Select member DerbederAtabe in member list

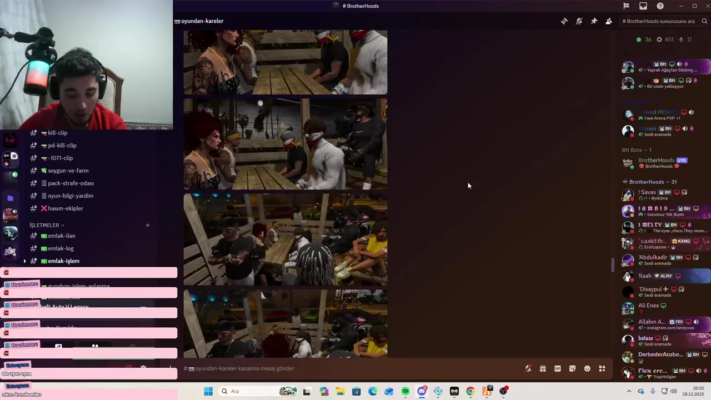665,357
